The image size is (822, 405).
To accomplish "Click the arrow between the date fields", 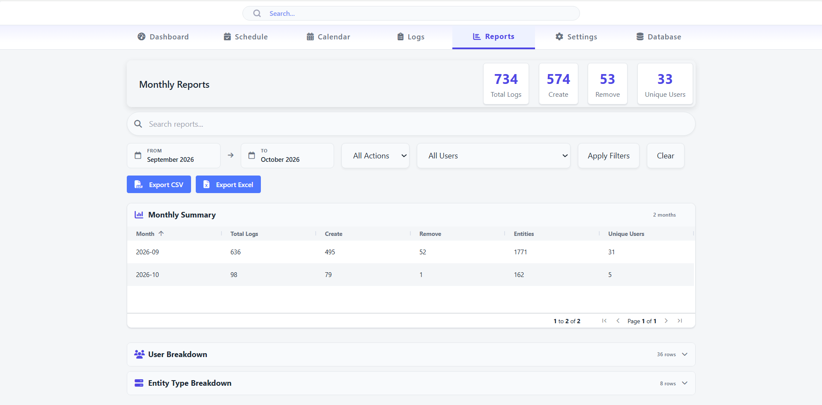I will tap(230, 155).
